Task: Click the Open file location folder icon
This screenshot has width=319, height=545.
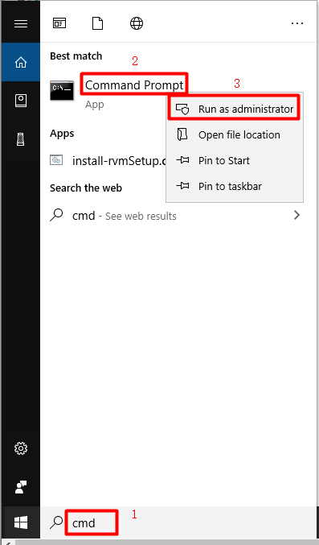Action: click(182, 134)
